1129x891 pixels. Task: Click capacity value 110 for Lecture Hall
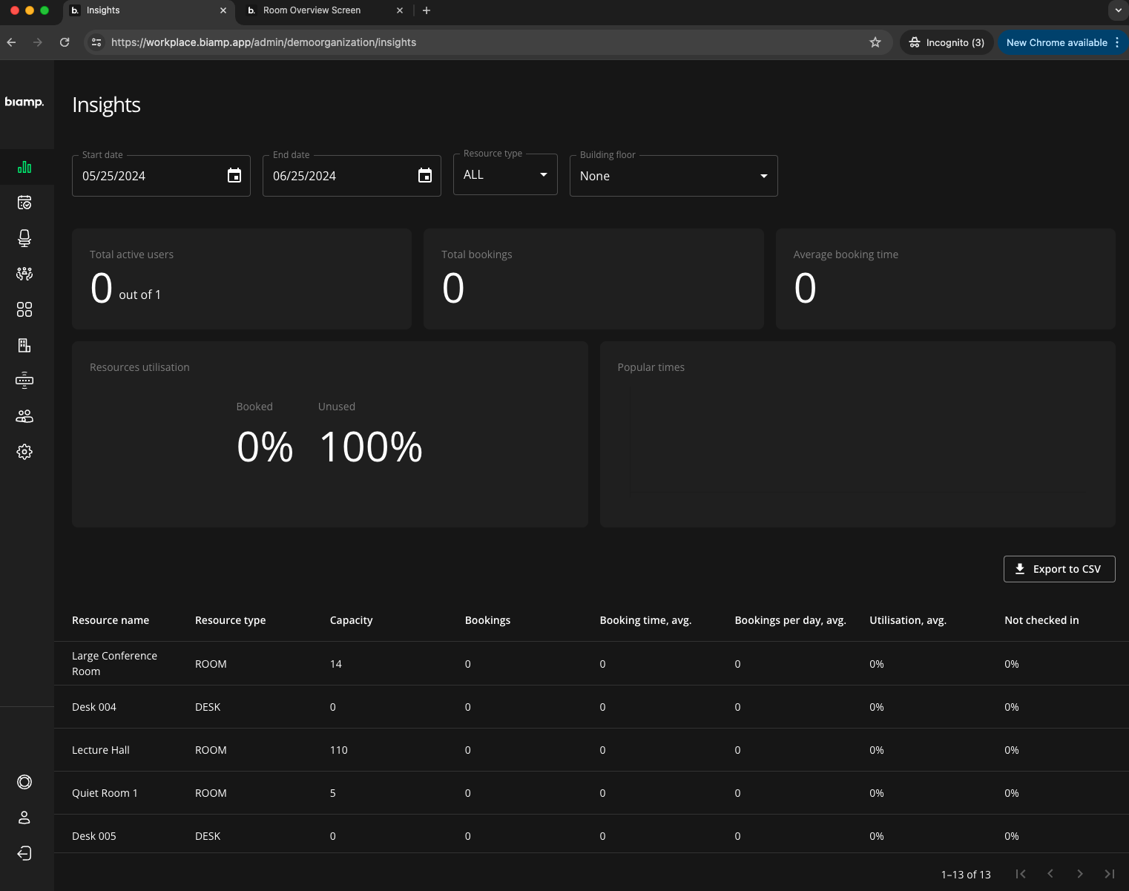click(x=339, y=750)
